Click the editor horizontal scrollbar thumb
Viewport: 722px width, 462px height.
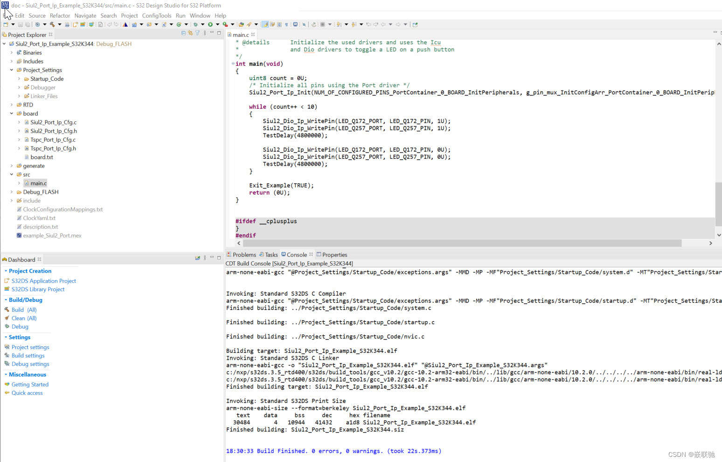462,243
